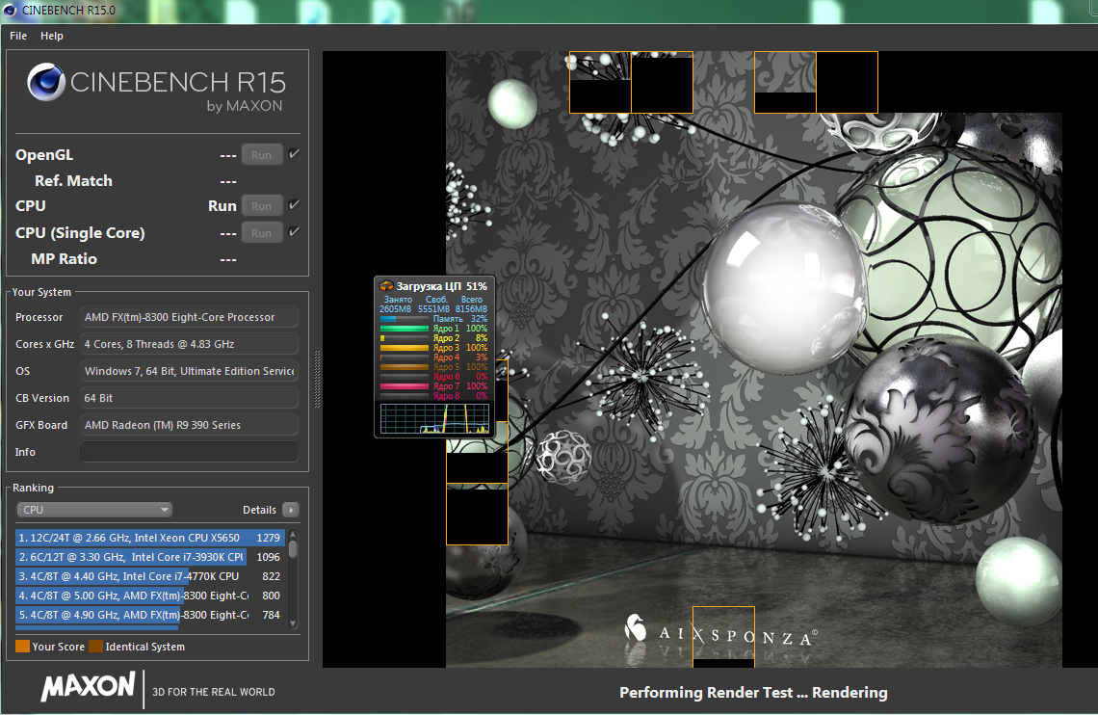
Task: Select the Intel Xeon CPU X5650 ranking entry
Action: coord(150,538)
